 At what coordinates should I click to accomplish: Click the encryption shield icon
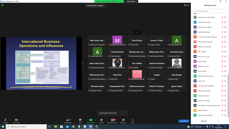click(x=3, y=5)
